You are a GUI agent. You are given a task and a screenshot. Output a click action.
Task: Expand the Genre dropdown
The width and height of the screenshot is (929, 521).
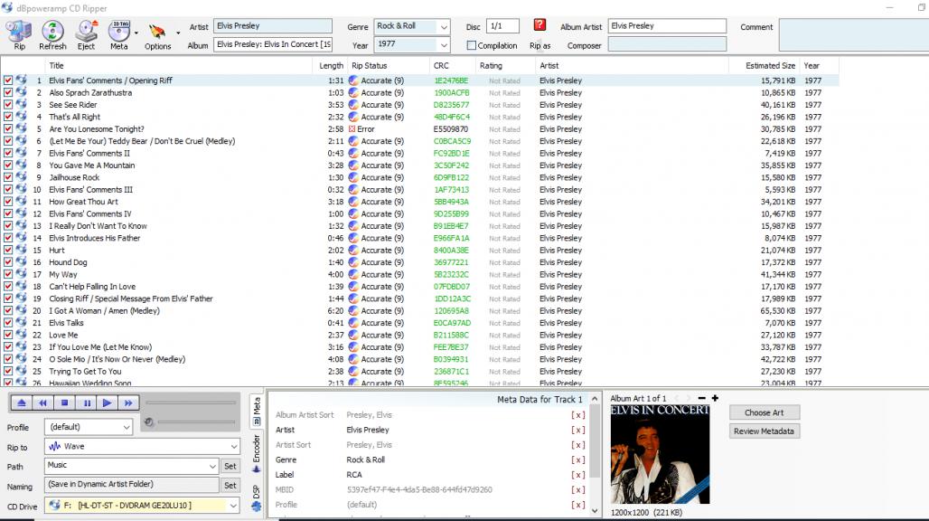click(444, 26)
